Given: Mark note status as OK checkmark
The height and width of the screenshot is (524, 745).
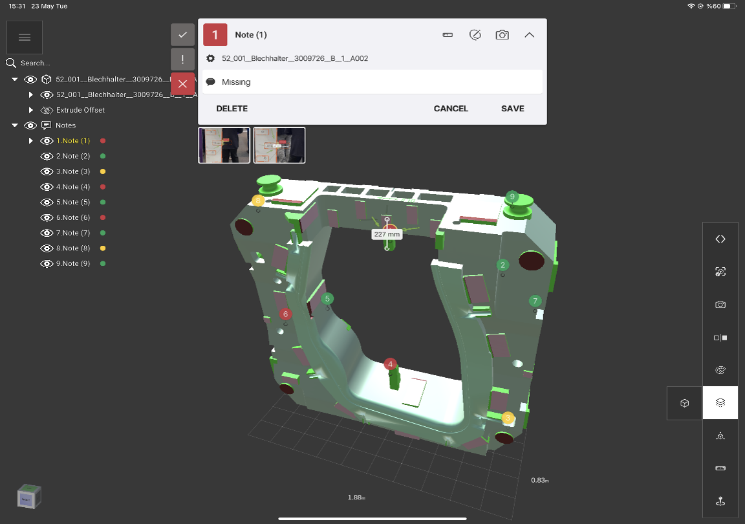Looking at the screenshot, I should click(x=182, y=35).
